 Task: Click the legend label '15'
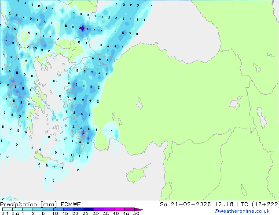[65, 213]
